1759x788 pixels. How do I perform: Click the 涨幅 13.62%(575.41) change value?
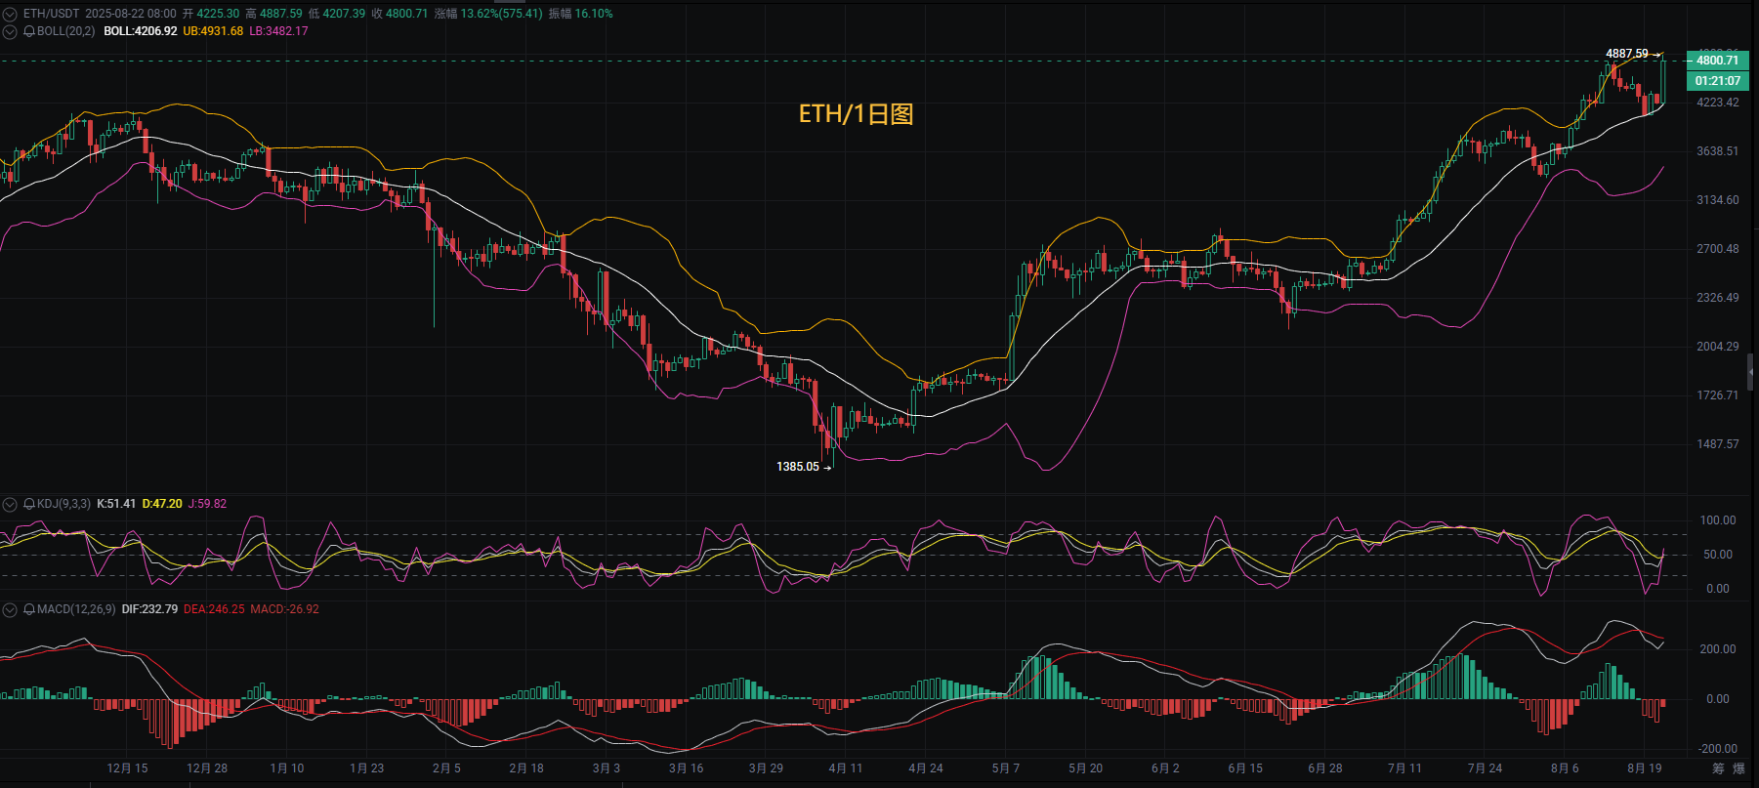[x=488, y=14]
